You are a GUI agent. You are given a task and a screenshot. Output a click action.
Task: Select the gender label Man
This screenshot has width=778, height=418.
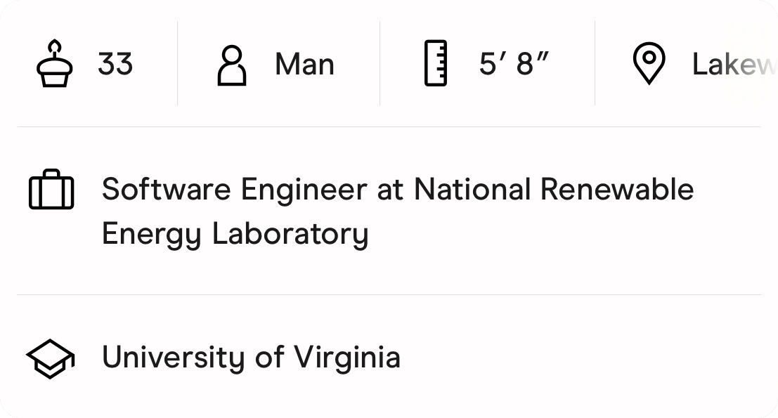point(304,65)
